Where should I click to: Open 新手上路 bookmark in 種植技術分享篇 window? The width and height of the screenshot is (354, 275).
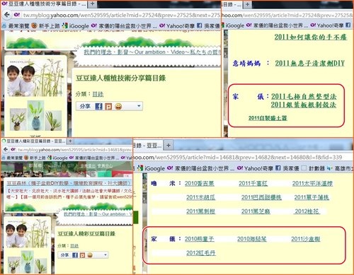[46, 25]
